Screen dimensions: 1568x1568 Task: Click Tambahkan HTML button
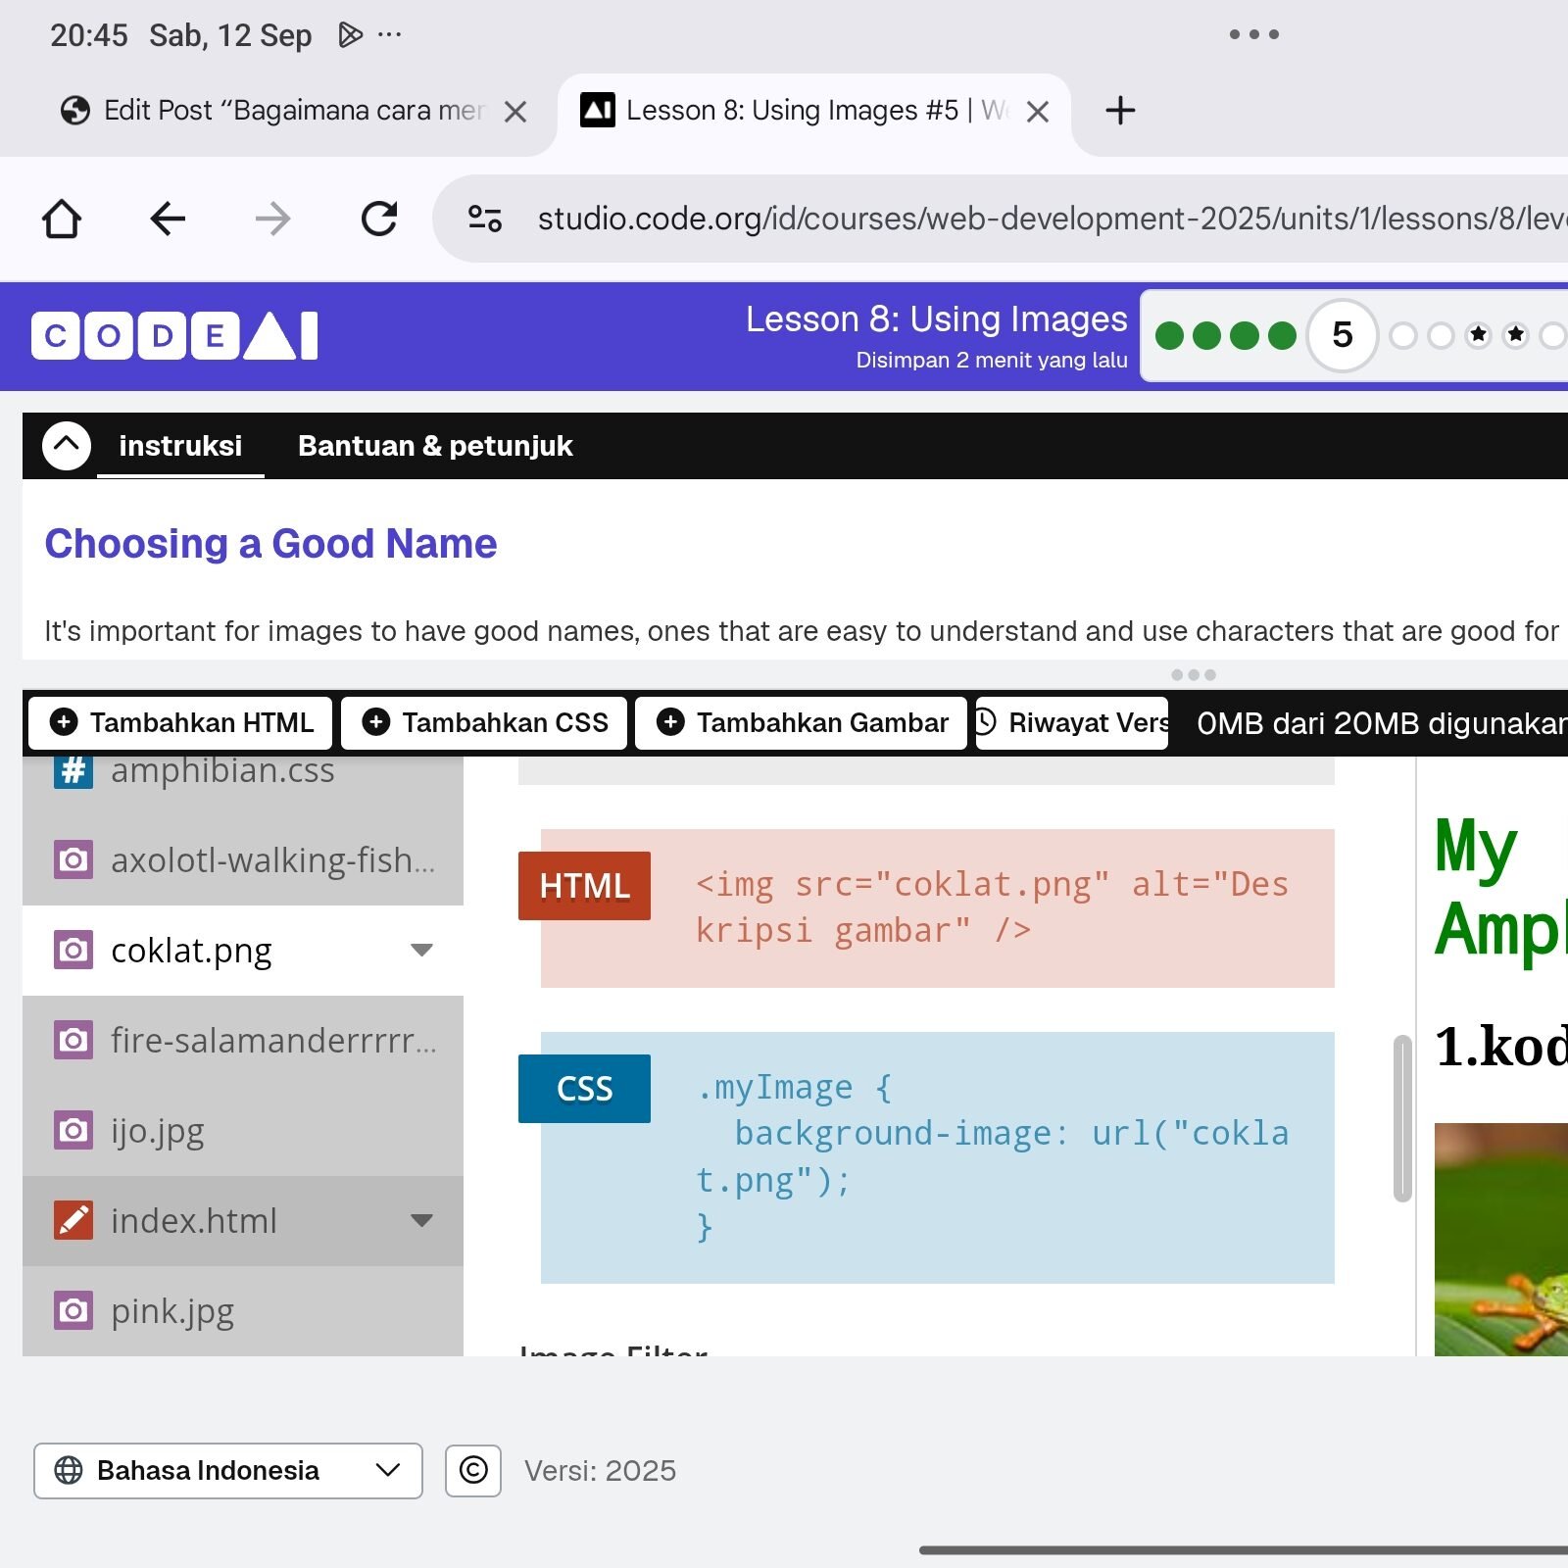180,723
